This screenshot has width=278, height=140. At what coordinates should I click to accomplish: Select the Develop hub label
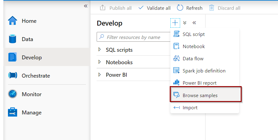point(32,58)
